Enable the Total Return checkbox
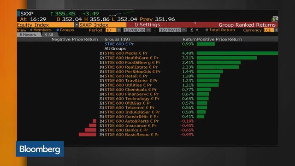 (207, 30)
